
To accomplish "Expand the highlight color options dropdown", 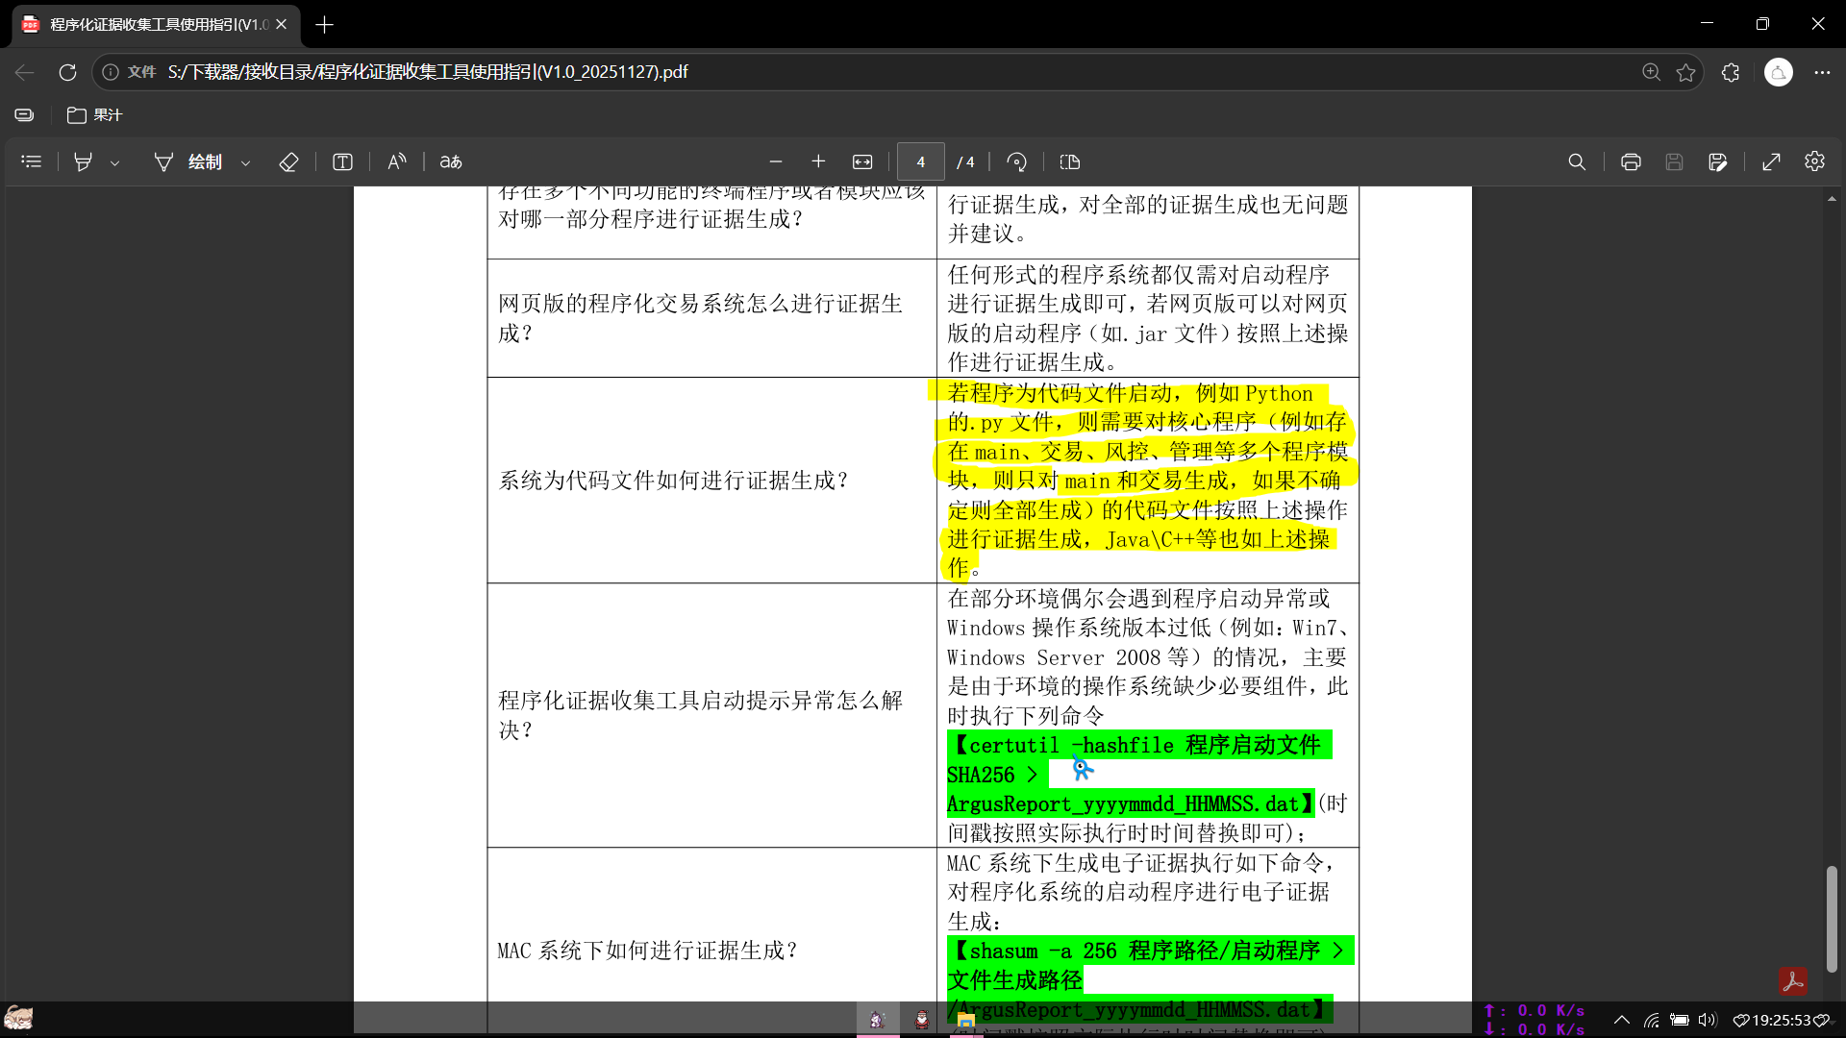I will (115, 162).
